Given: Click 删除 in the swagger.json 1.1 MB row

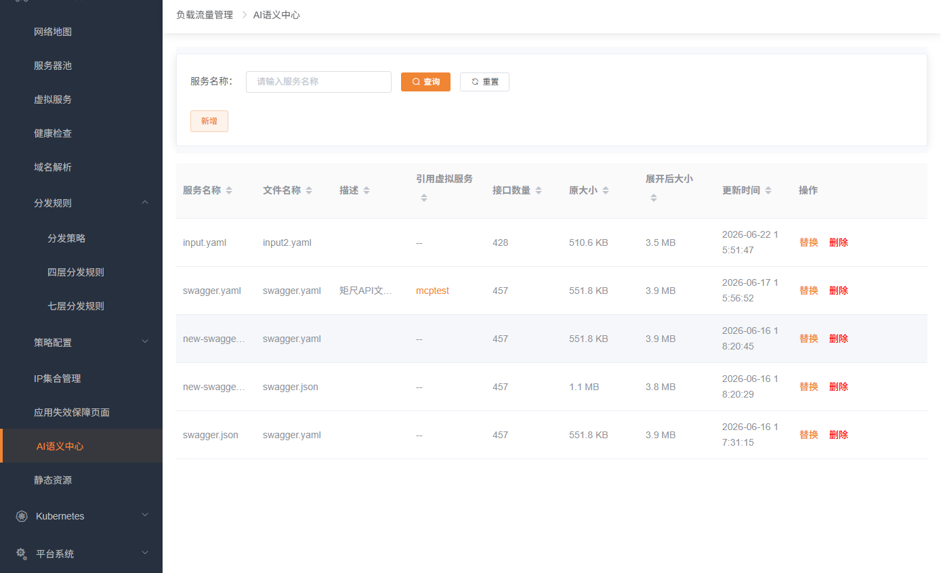Looking at the screenshot, I should point(839,387).
